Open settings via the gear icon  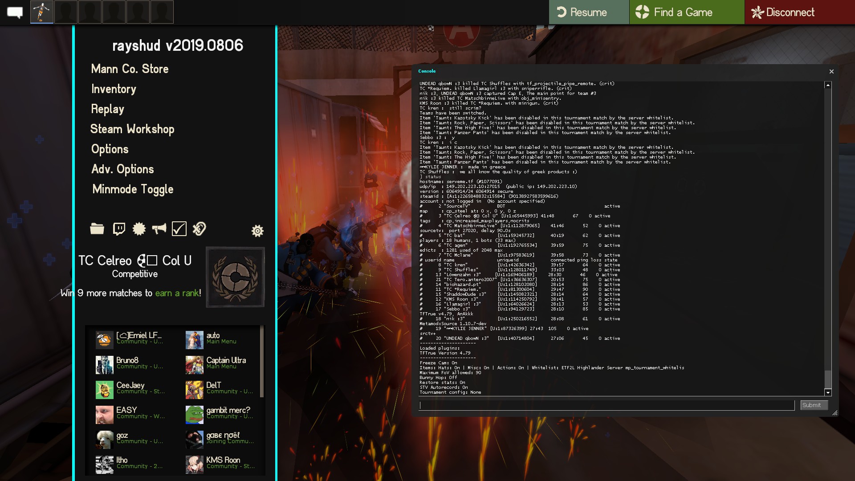tap(257, 231)
